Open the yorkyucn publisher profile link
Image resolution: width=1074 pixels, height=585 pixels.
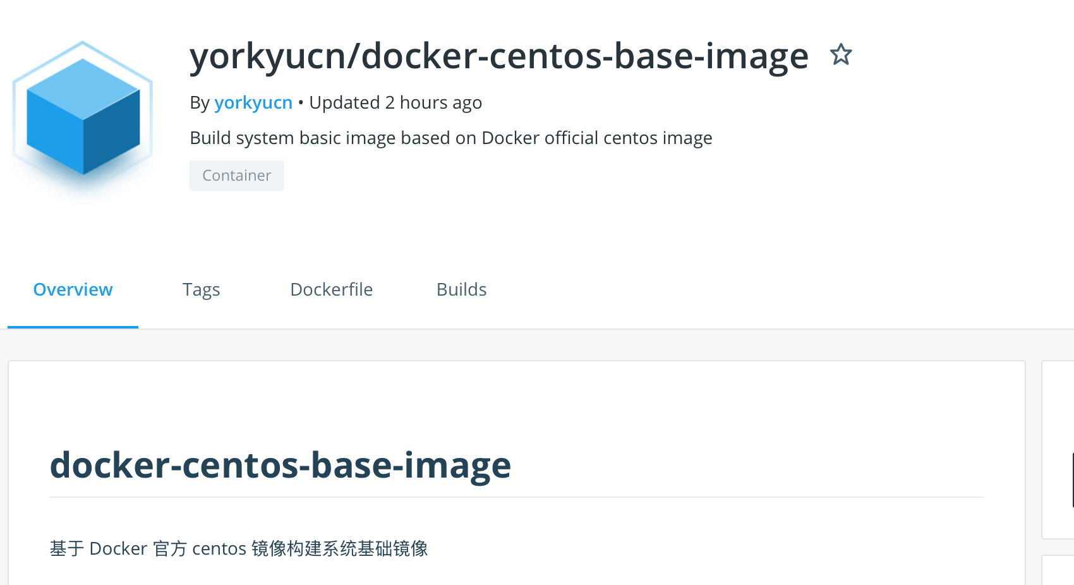pyautogui.click(x=253, y=102)
